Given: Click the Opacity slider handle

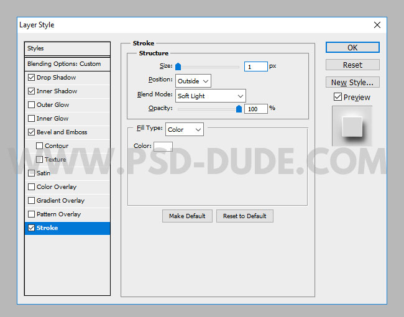Looking at the screenshot, I should pyautogui.click(x=239, y=109).
